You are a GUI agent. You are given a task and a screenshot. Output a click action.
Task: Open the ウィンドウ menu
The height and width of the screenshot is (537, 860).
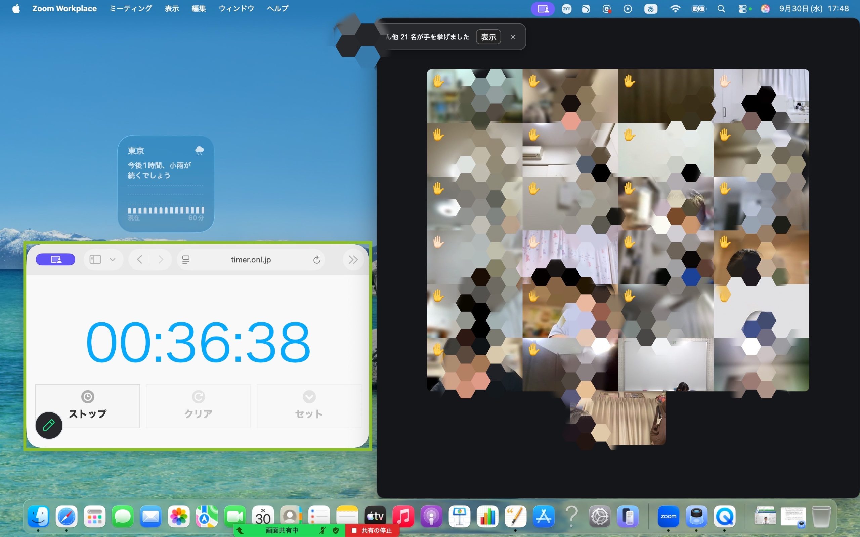pyautogui.click(x=236, y=8)
